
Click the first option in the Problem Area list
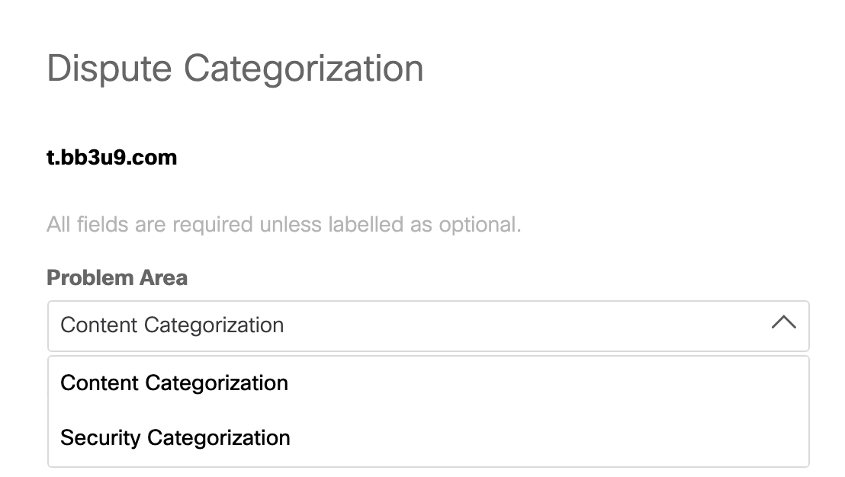click(x=174, y=383)
